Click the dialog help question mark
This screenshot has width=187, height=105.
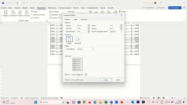click(116, 15)
